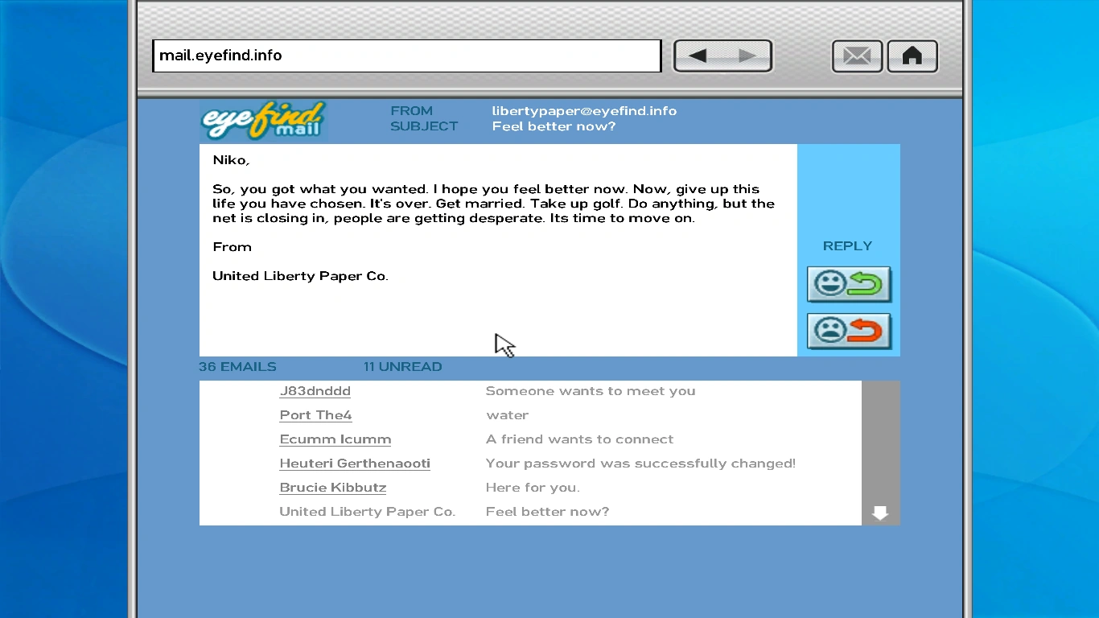Select the United Liberty Paper Co. sender row
Image resolution: width=1099 pixels, height=618 pixels.
pos(368,512)
